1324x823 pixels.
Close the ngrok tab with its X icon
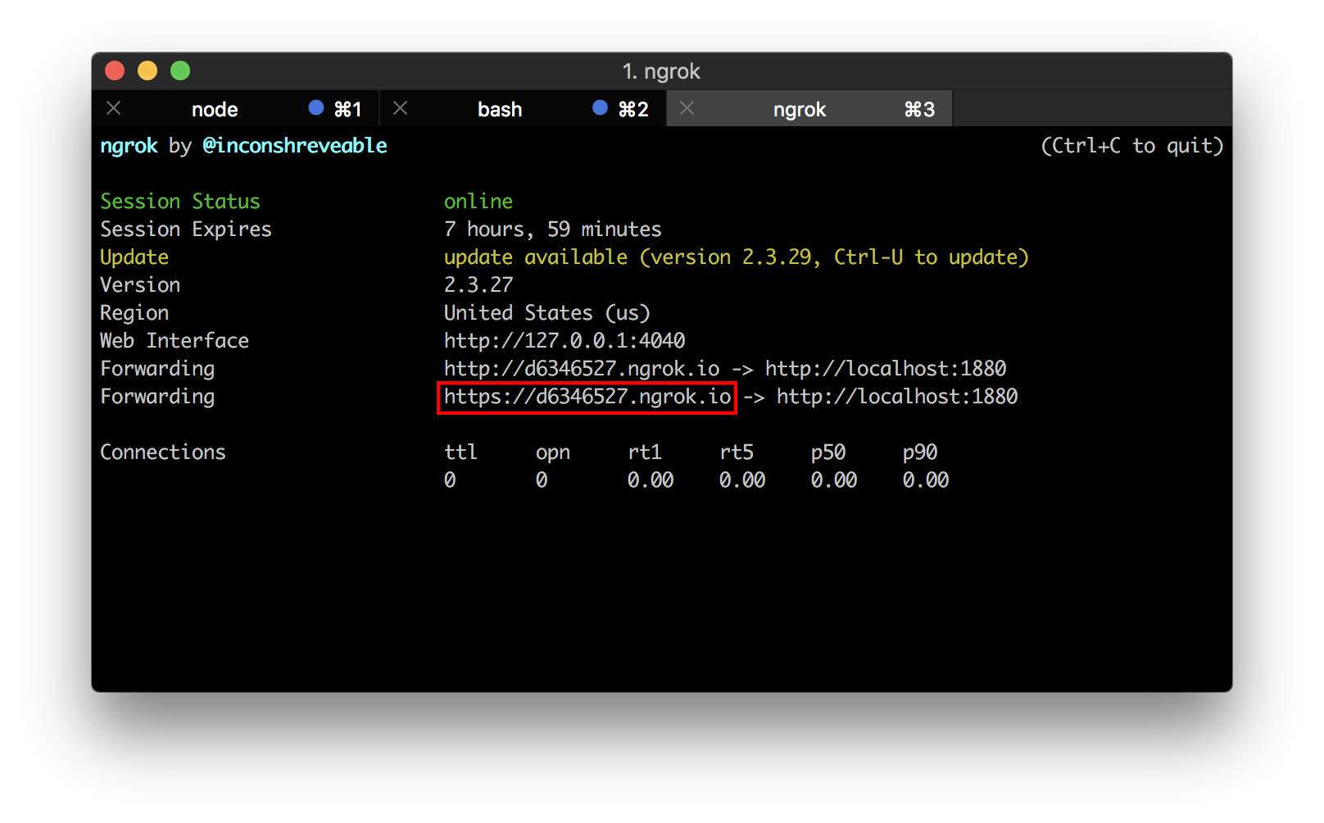[x=687, y=108]
